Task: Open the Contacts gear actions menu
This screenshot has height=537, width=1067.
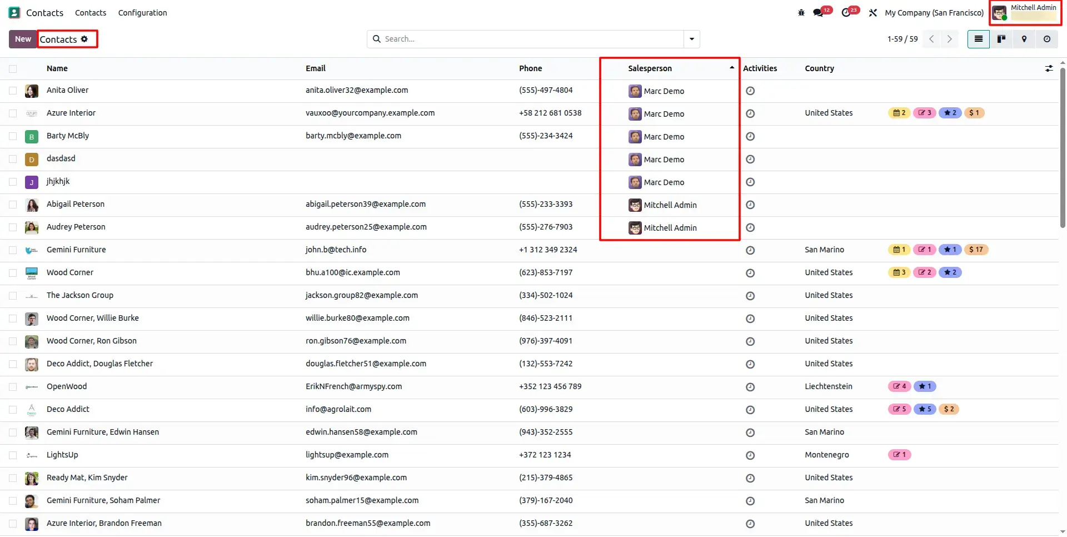Action: pos(84,39)
